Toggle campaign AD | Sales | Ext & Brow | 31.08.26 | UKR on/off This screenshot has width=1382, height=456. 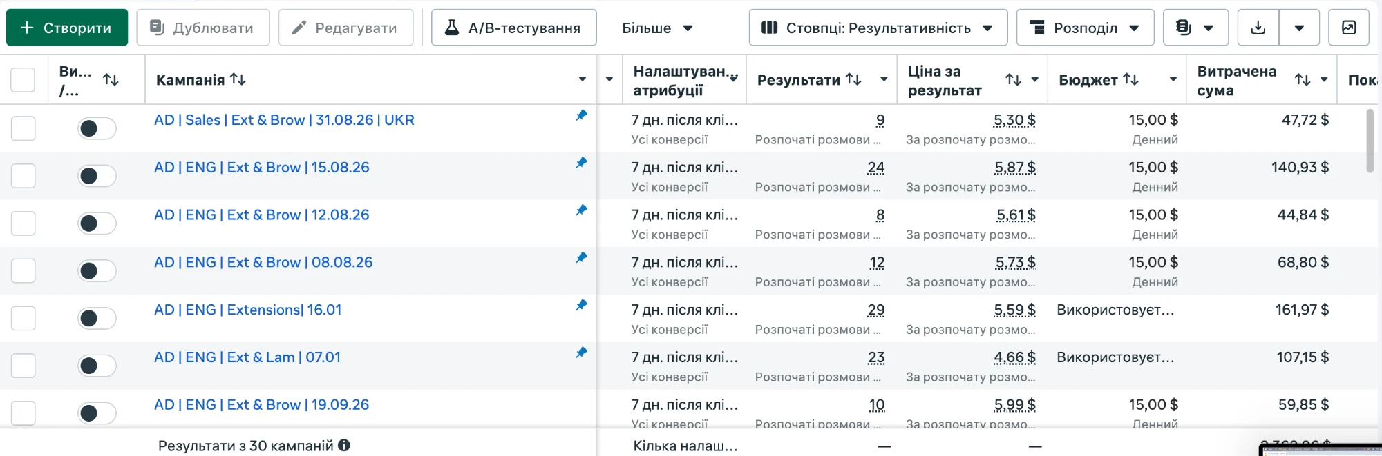pyautogui.click(x=97, y=128)
